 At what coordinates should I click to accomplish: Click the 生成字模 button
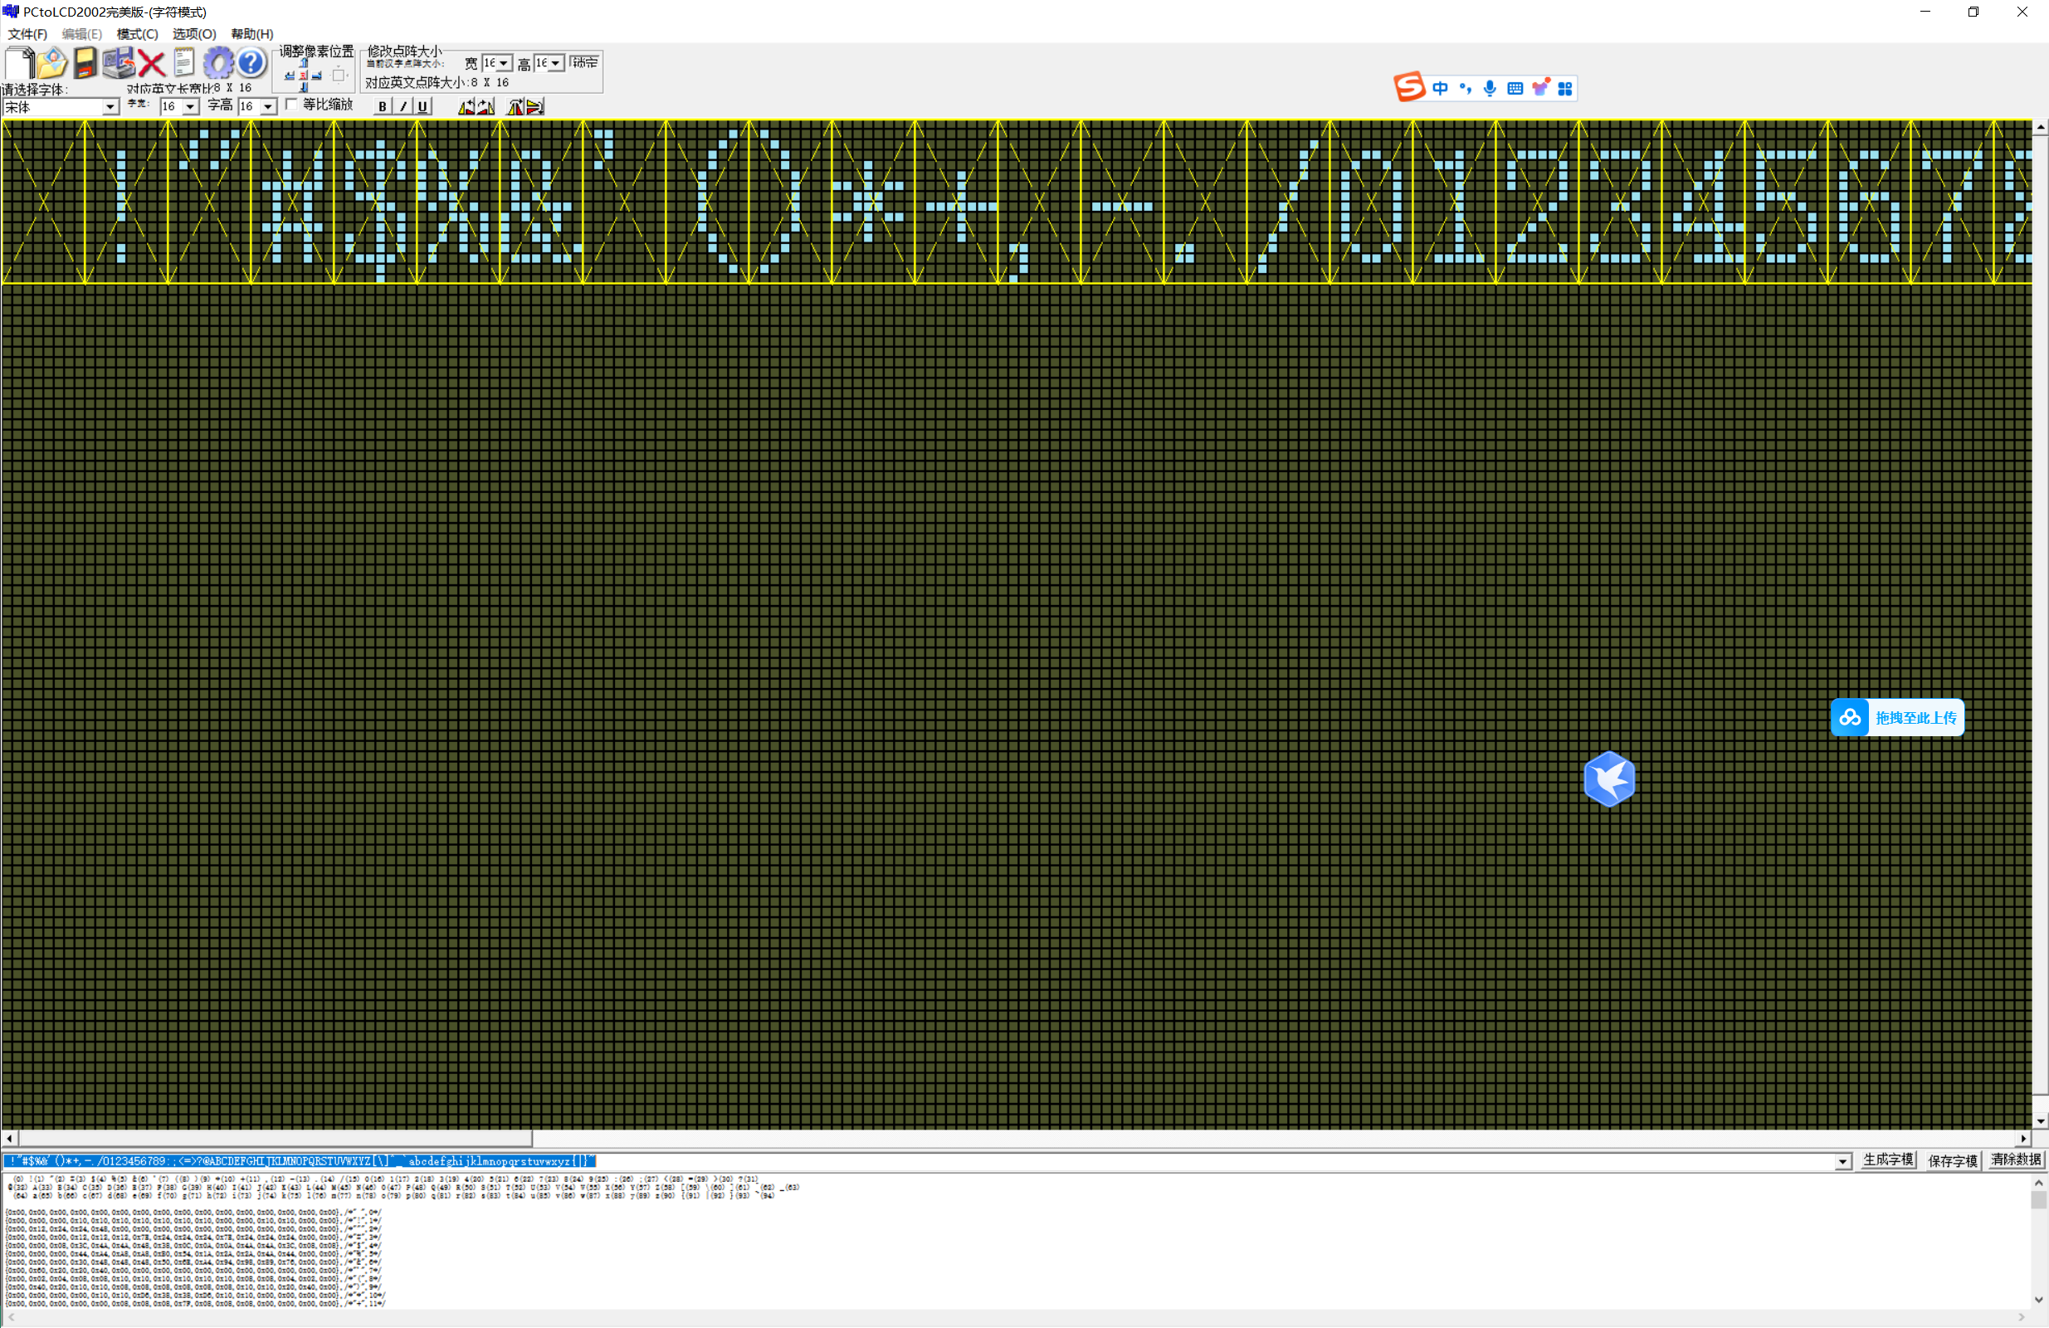click(1886, 1160)
